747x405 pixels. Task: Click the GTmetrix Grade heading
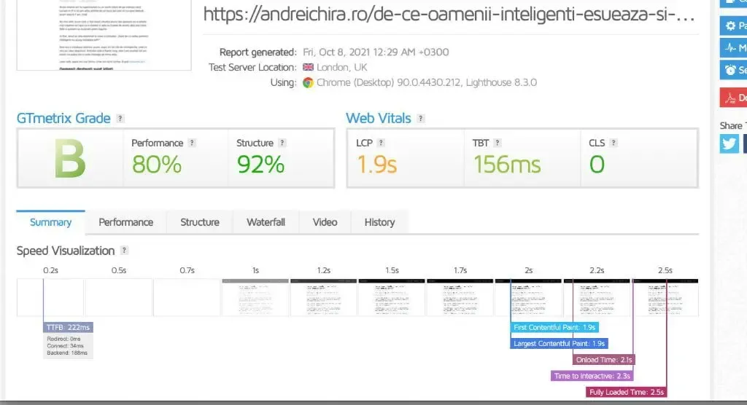[63, 119]
